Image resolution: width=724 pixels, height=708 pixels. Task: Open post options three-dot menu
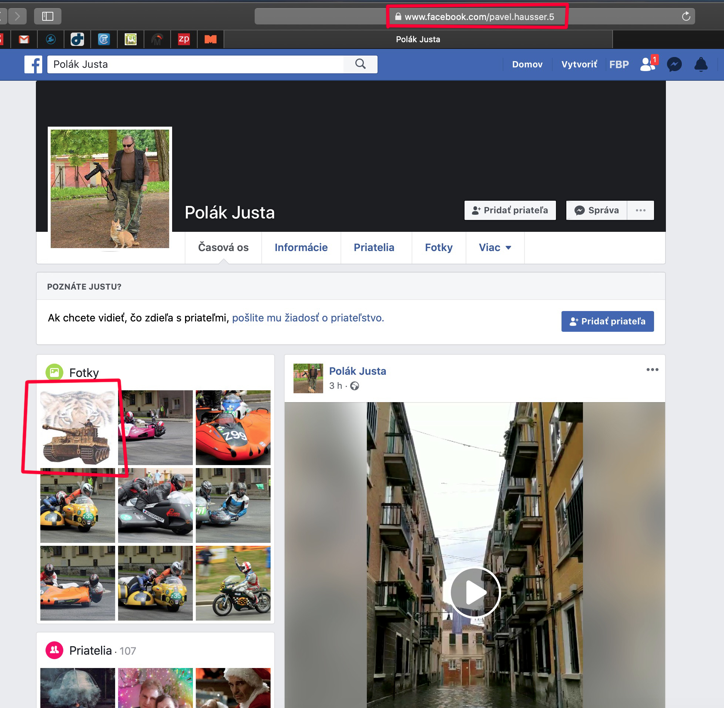tap(652, 370)
